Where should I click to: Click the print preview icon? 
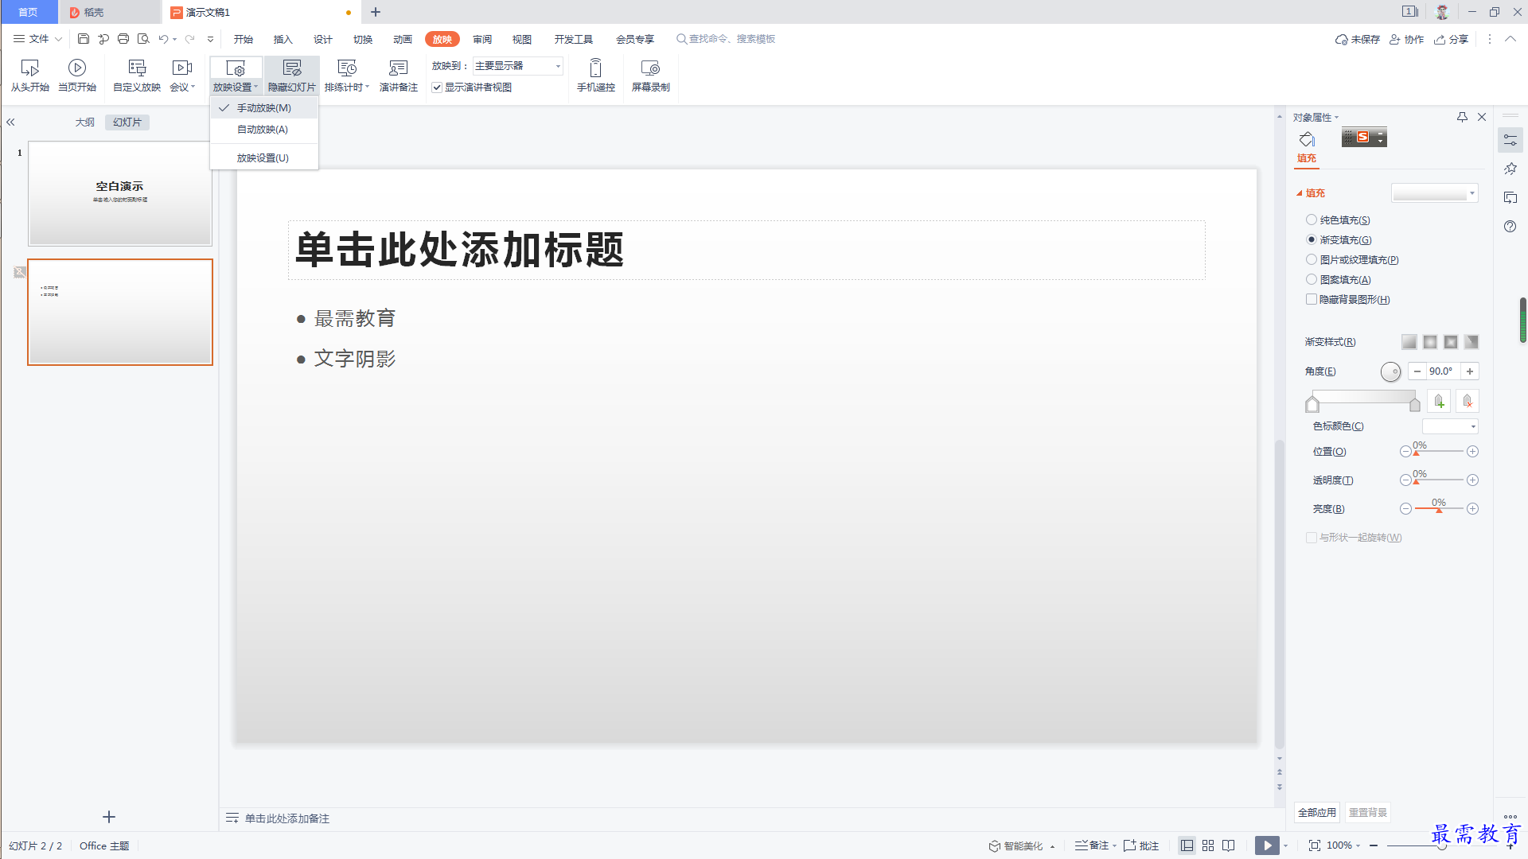143,39
